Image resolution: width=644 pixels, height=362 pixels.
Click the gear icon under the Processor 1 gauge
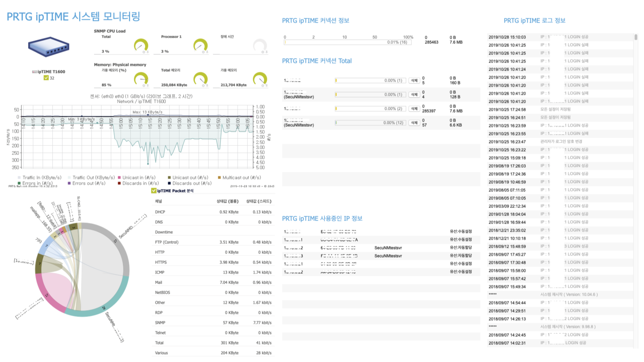click(204, 52)
